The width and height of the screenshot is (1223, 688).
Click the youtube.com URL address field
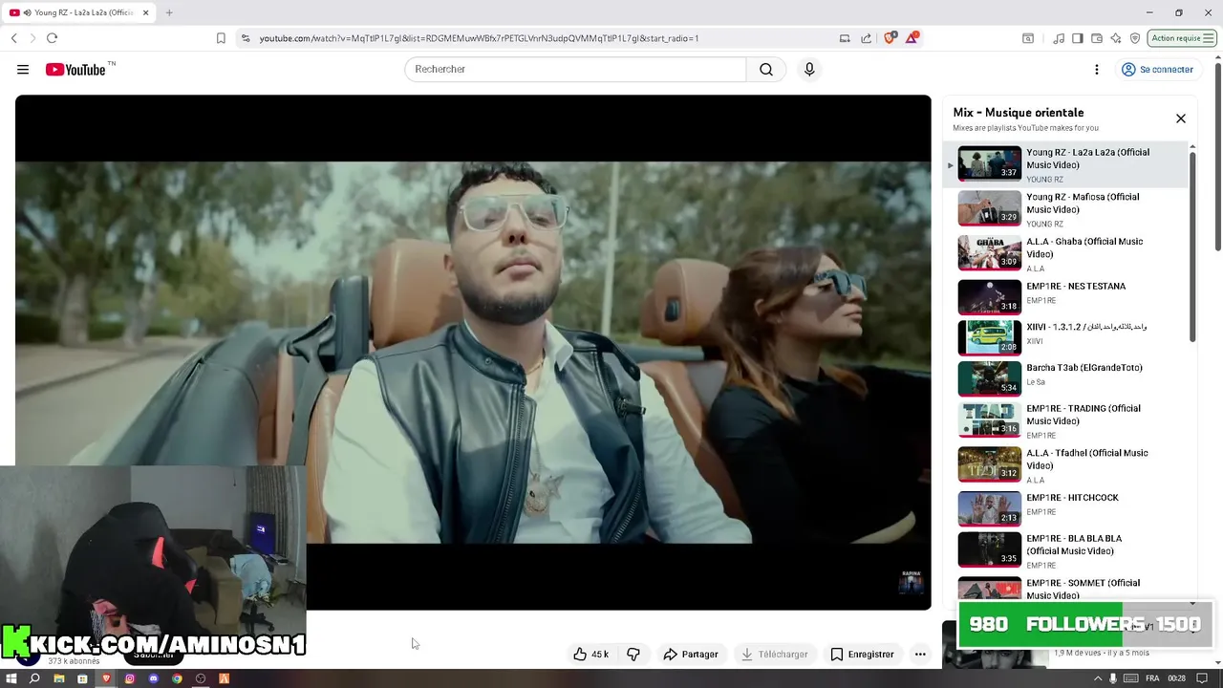(x=479, y=38)
